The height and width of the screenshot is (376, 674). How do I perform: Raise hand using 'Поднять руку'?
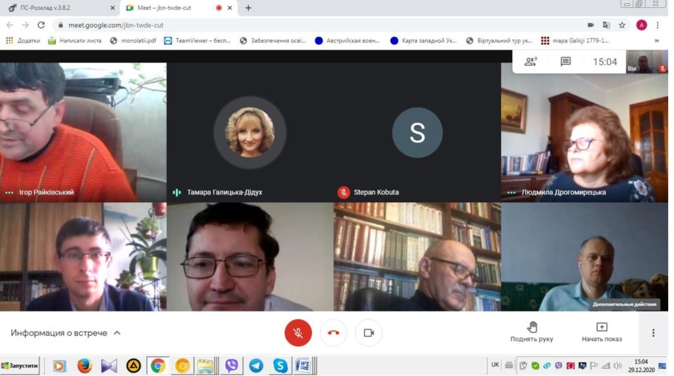(x=531, y=332)
